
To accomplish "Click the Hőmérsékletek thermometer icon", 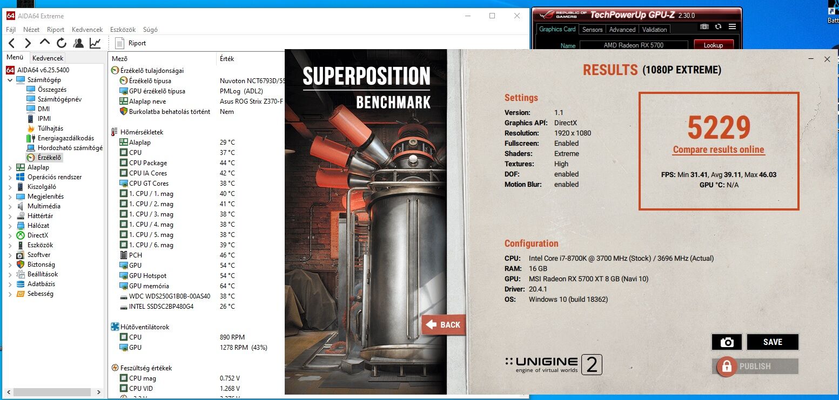I will (115, 132).
